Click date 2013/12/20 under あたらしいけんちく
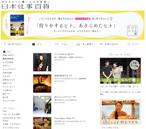The height and width of the screenshot is (129, 146). (x=59, y=103)
